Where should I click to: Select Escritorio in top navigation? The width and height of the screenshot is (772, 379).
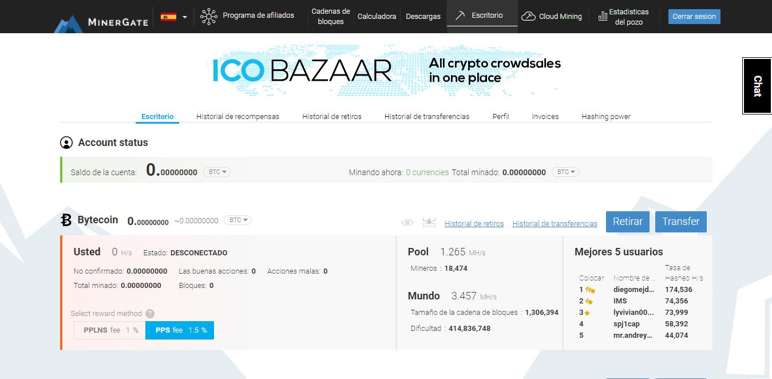[487, 15]
